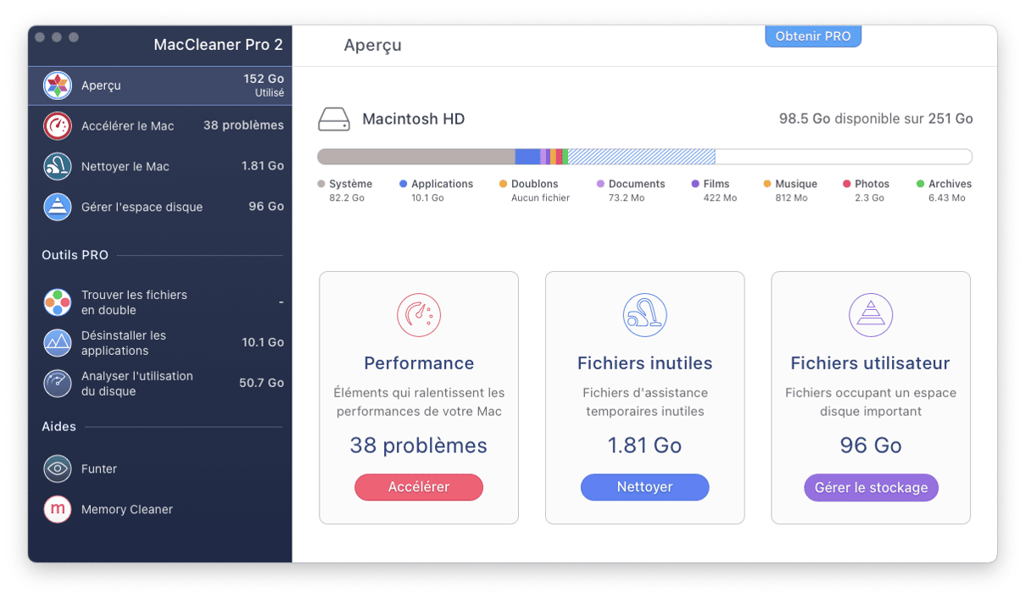Select Nettoyer le Mac 1.81 Go entry

pos(161,167)
